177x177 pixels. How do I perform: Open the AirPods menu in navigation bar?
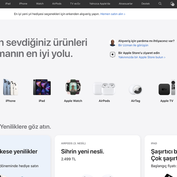click(57, 4)
